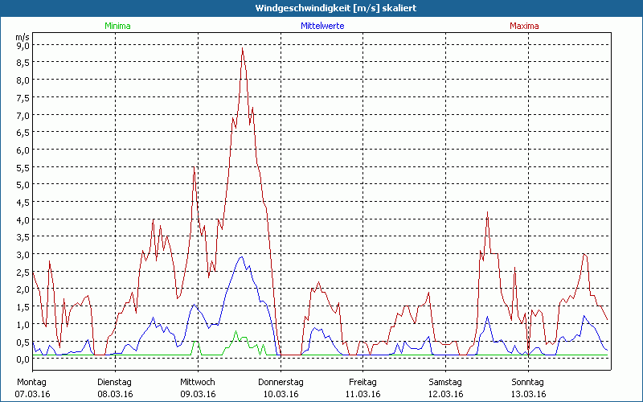Click the 11.03.16 date label
This screenshot has width=643, height=402.
pyautogui.click(x=362, y=394)
